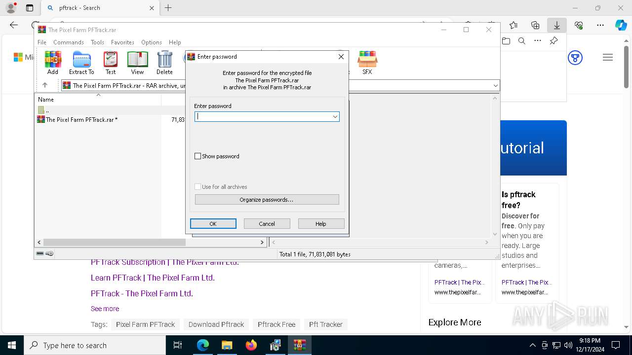632x355 pixels.
Task: Launch Firefox from the taskbar
Action: point(251,345)
